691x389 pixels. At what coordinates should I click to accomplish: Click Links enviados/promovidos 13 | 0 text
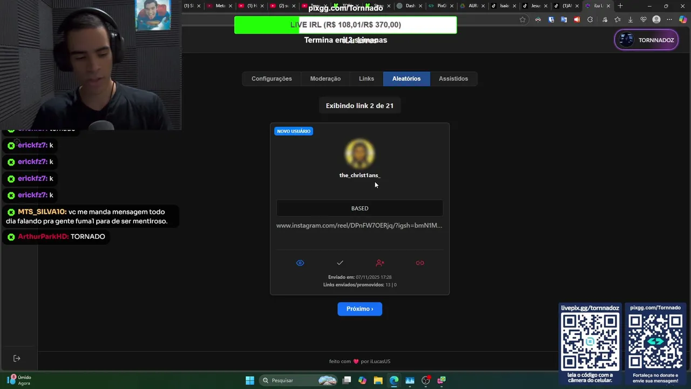click(360, 285)
